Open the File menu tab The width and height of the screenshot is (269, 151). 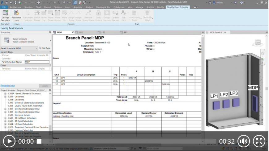(4, 7)
